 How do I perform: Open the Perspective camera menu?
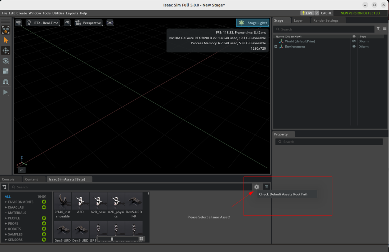[88, 23]
